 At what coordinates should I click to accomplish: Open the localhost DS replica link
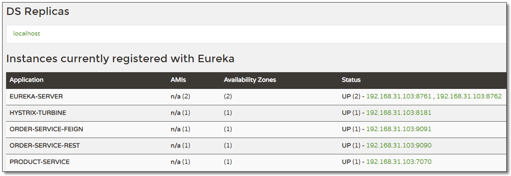(26, 34)
